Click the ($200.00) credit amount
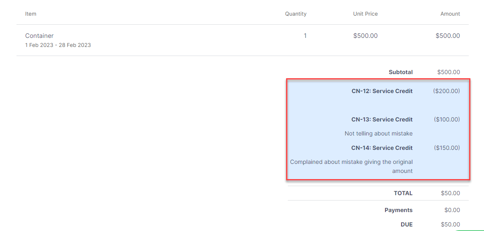This screenshot has width=484, height=231. 447,91
